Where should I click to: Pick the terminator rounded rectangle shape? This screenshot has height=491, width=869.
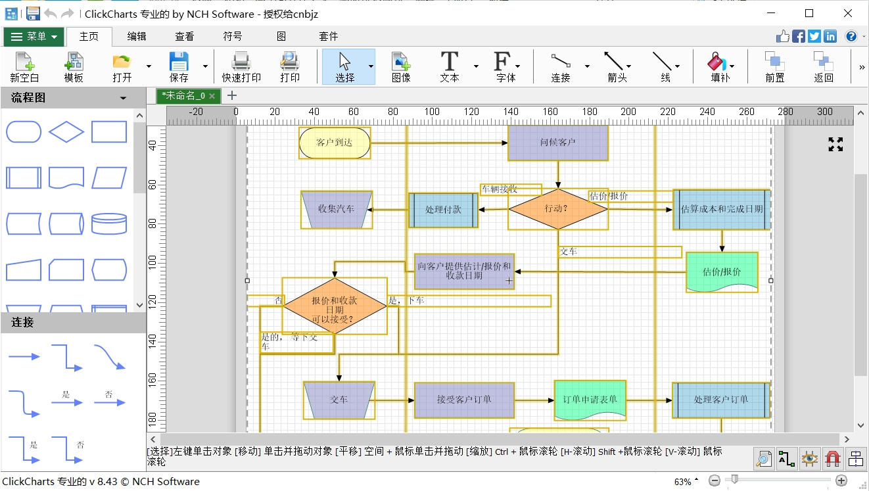24,132
